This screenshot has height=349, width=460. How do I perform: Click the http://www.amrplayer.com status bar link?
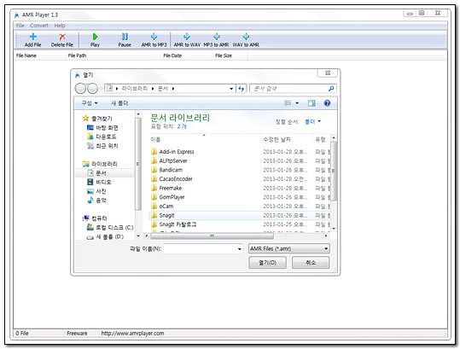pyautogui.click(x=132, y=333)
